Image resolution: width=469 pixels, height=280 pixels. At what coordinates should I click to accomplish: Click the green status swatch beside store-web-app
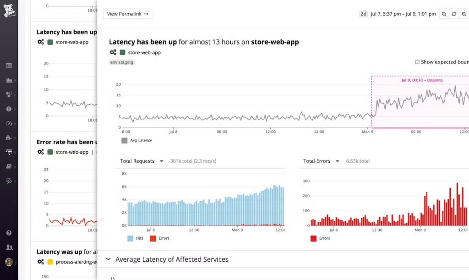coord(122,52)
